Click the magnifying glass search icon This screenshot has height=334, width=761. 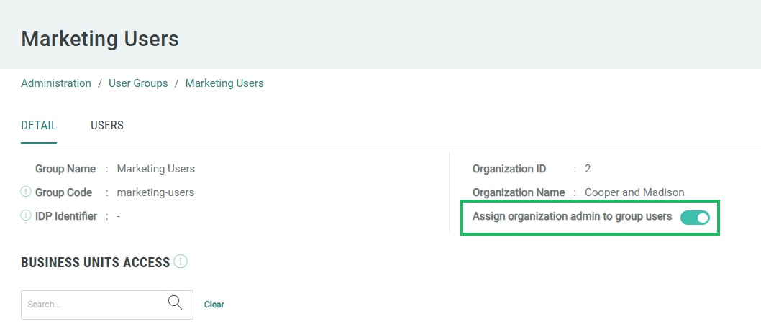click(175, 303)
